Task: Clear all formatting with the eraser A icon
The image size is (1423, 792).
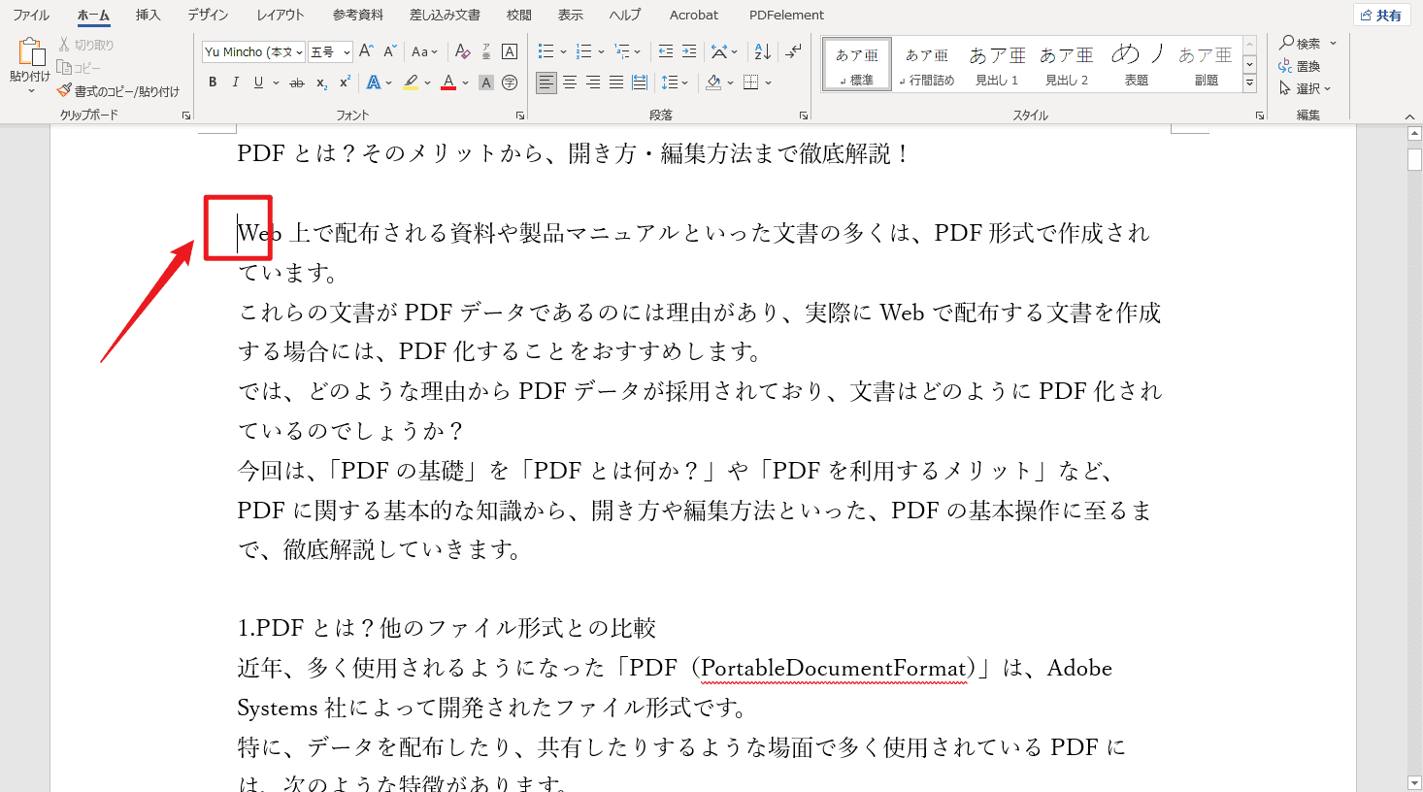Action: point(463,51)
